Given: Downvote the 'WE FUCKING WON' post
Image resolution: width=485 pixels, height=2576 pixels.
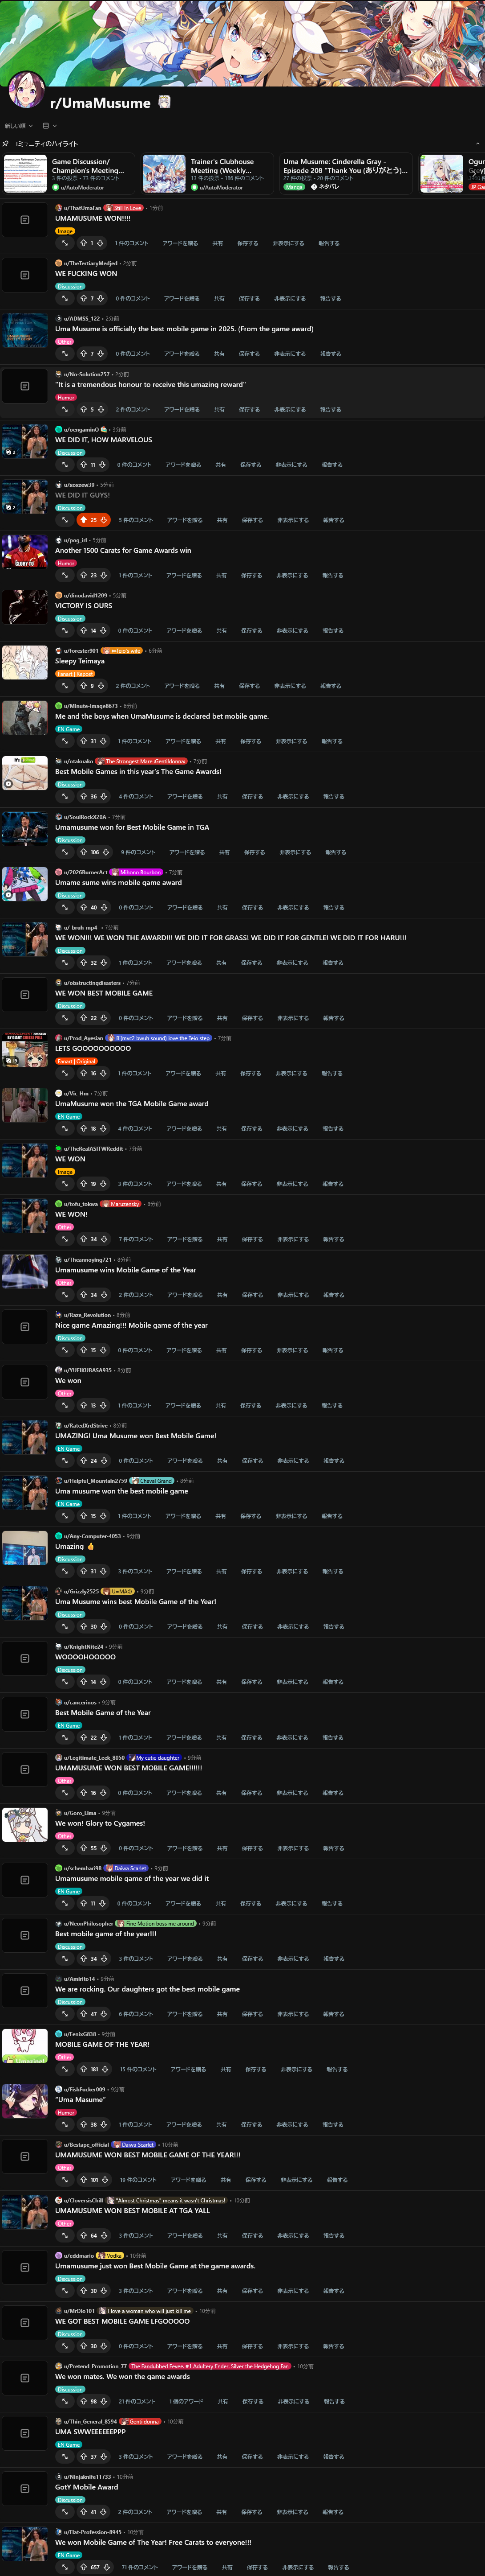Looking at the screenshot, I should (101, 298).
